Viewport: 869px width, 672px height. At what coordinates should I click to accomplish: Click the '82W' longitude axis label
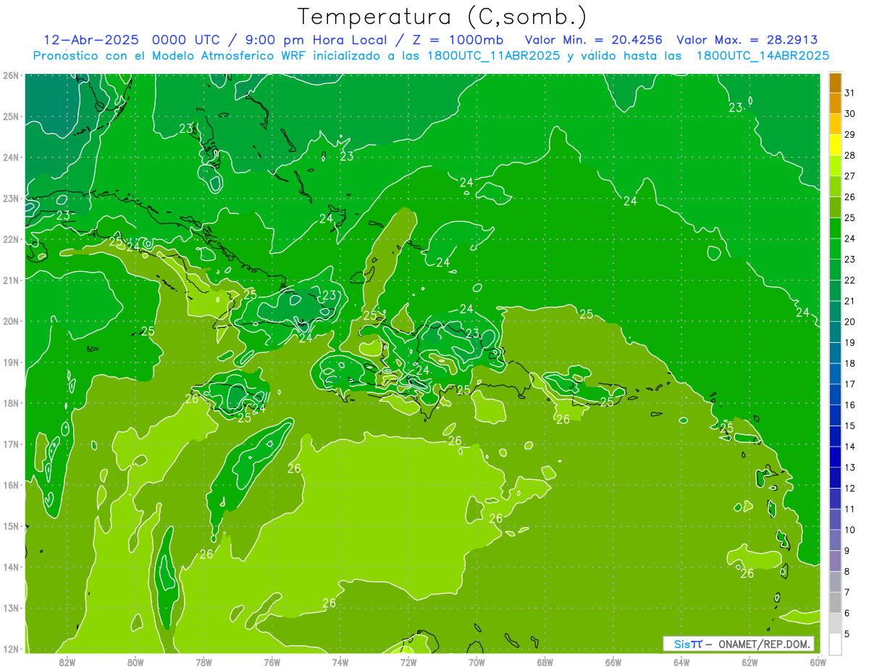point(67,662)
